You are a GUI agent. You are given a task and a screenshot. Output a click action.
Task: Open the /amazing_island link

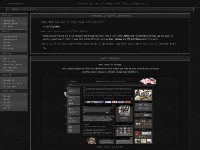[12, 64]
